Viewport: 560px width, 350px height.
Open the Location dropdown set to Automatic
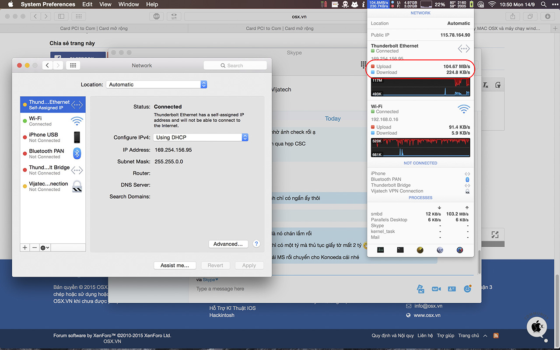pyautogui.click(x=156, y=84)
